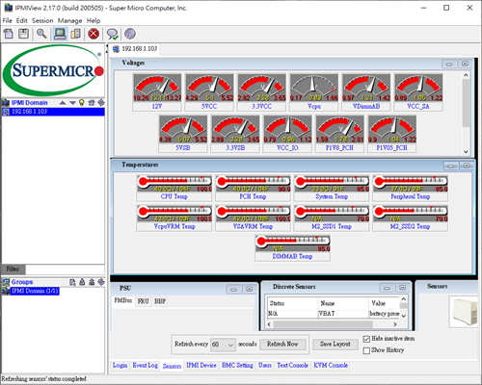Open the Help menu
This screenshot has width=482, height=385.
point(94,20)
